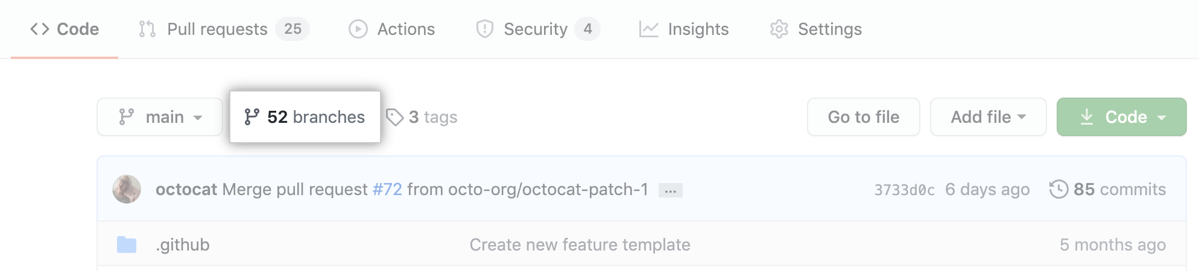Open pull request #72 link

click(x=387, y=189)
